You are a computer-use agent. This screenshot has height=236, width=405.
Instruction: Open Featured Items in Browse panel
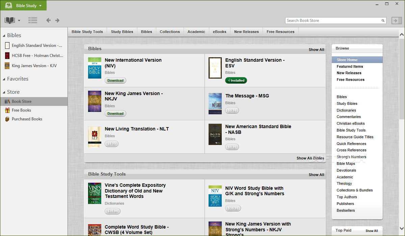click(x=350, y=66)
